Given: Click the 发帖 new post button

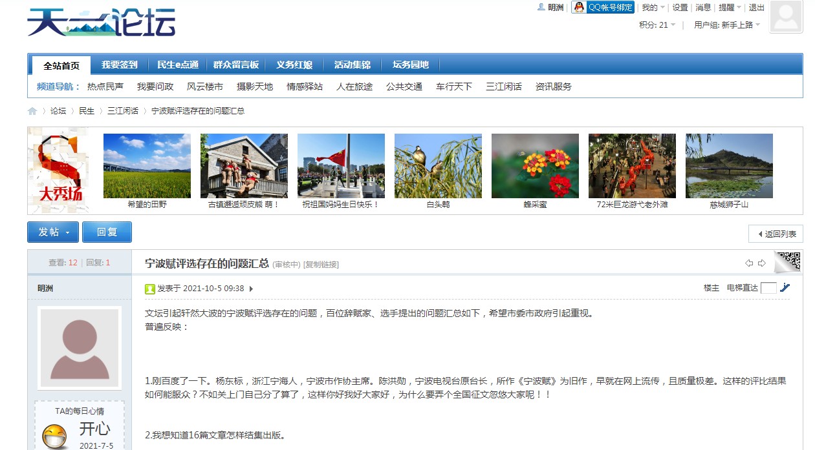Looking at the screenshot, I should click(x=53, y=232).
